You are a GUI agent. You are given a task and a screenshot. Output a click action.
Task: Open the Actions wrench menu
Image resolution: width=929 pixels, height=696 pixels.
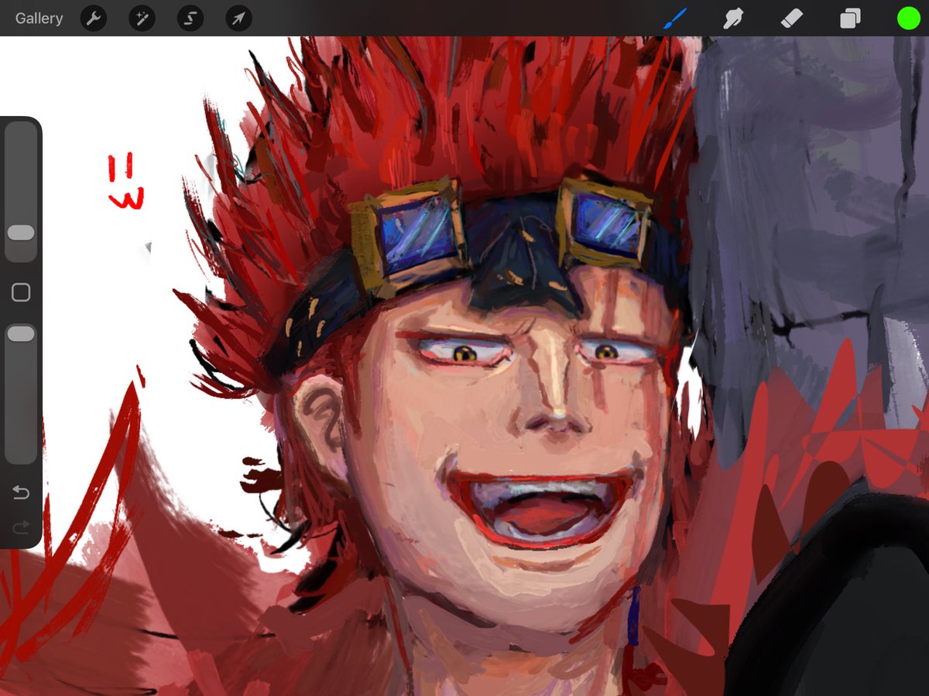(94, 19)
